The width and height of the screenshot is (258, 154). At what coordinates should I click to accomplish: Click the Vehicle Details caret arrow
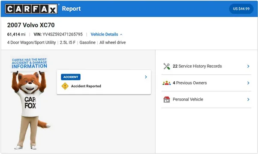121,35
